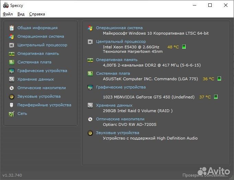Screen dimensions: 234x180
Task: Open Сеть in the sidebar
Action: point(22,113)
